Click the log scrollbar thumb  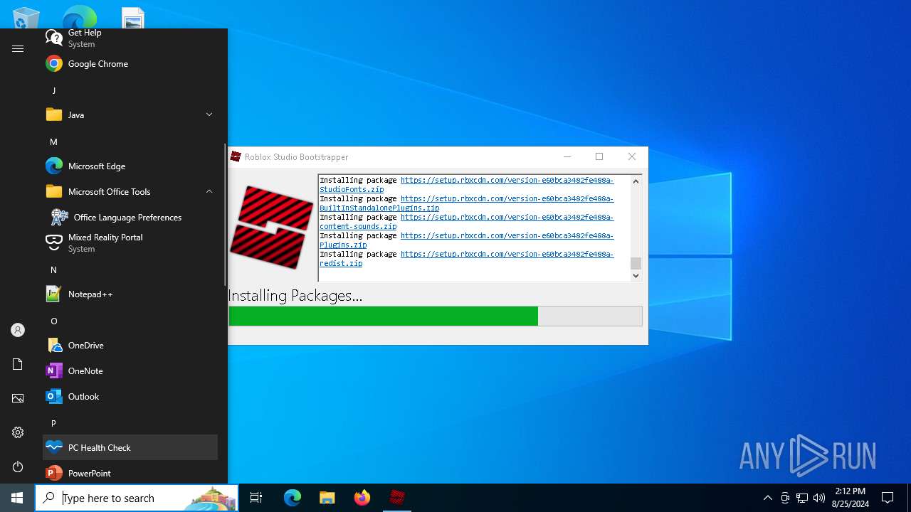coord(636,263)
